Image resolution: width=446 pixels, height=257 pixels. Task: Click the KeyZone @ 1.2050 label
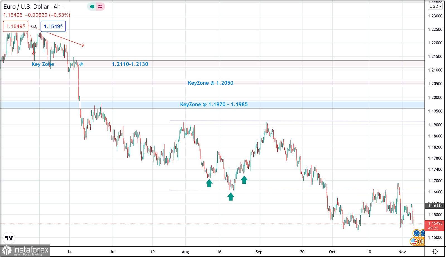coord(210,83)
